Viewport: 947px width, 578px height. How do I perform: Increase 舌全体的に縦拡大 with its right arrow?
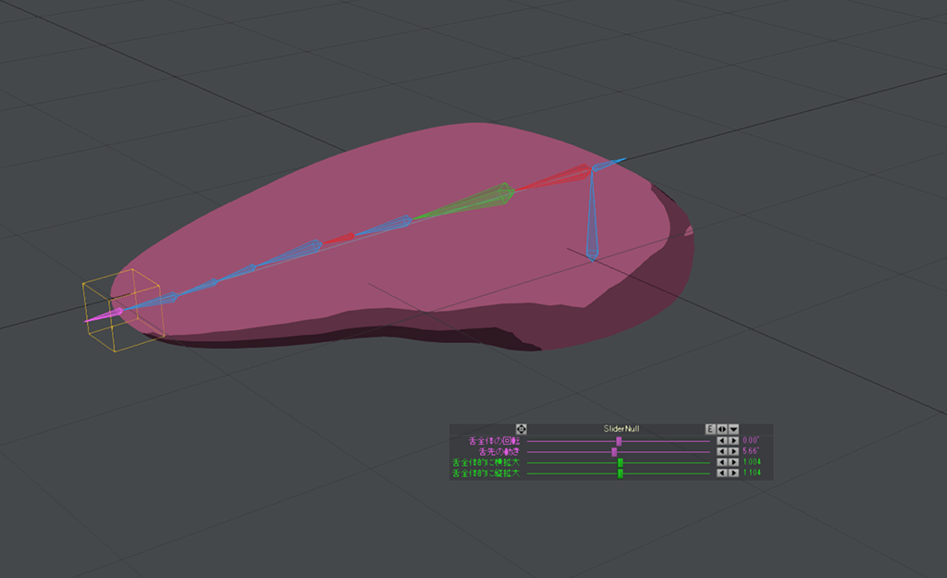733,473
